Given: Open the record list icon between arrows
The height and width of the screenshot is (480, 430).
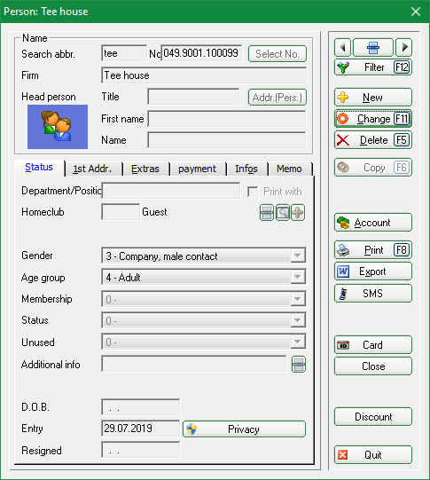Looking at the screenshot, I should (373, 47).
